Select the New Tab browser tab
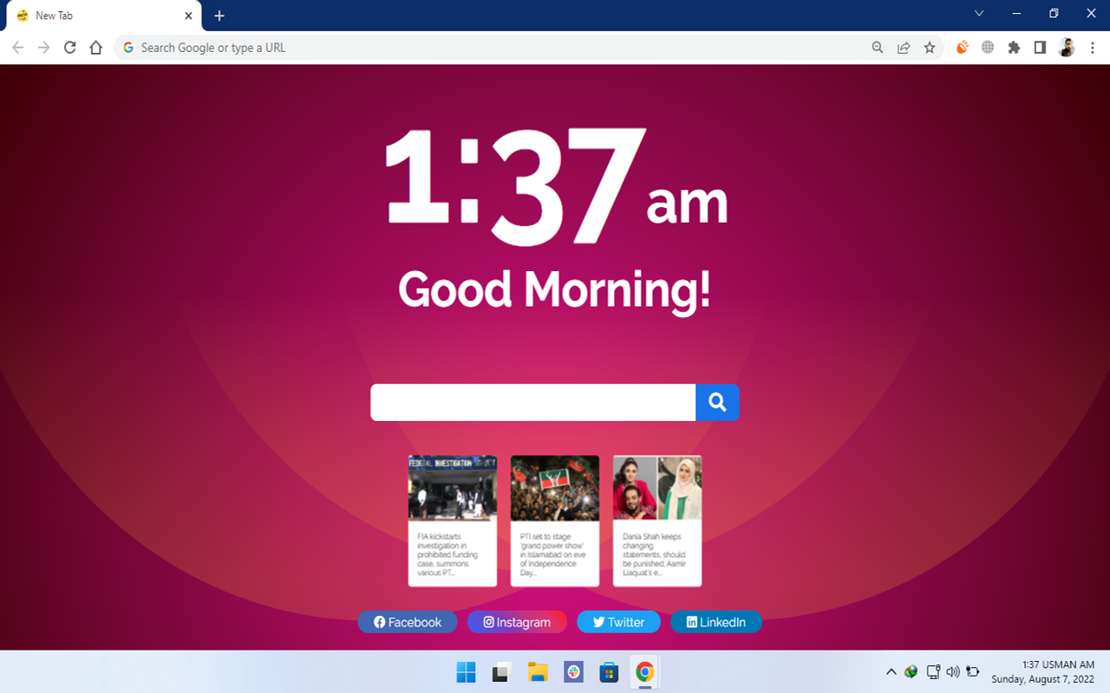Viewport: 1110px width, 693px height. pyautogui.click(x=104, y=16)
